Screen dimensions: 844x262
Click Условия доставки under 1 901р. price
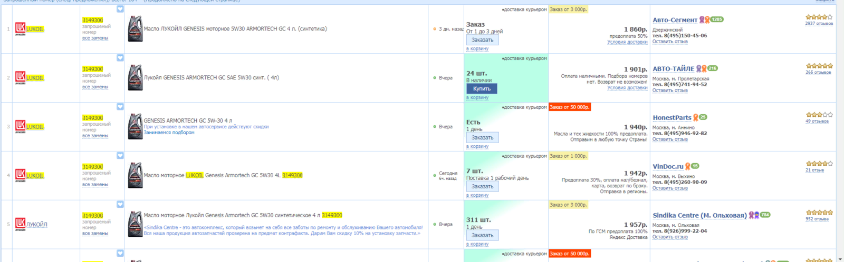(627, 88)
